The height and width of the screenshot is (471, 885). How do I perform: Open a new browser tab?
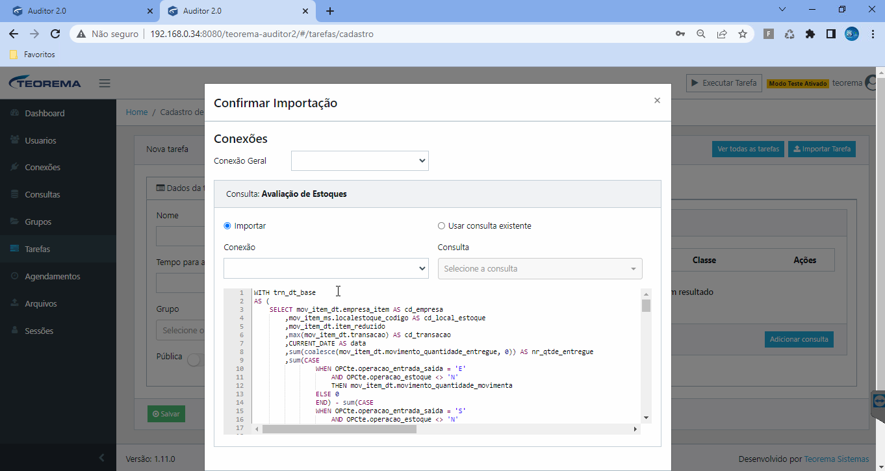tap(330, 11)
